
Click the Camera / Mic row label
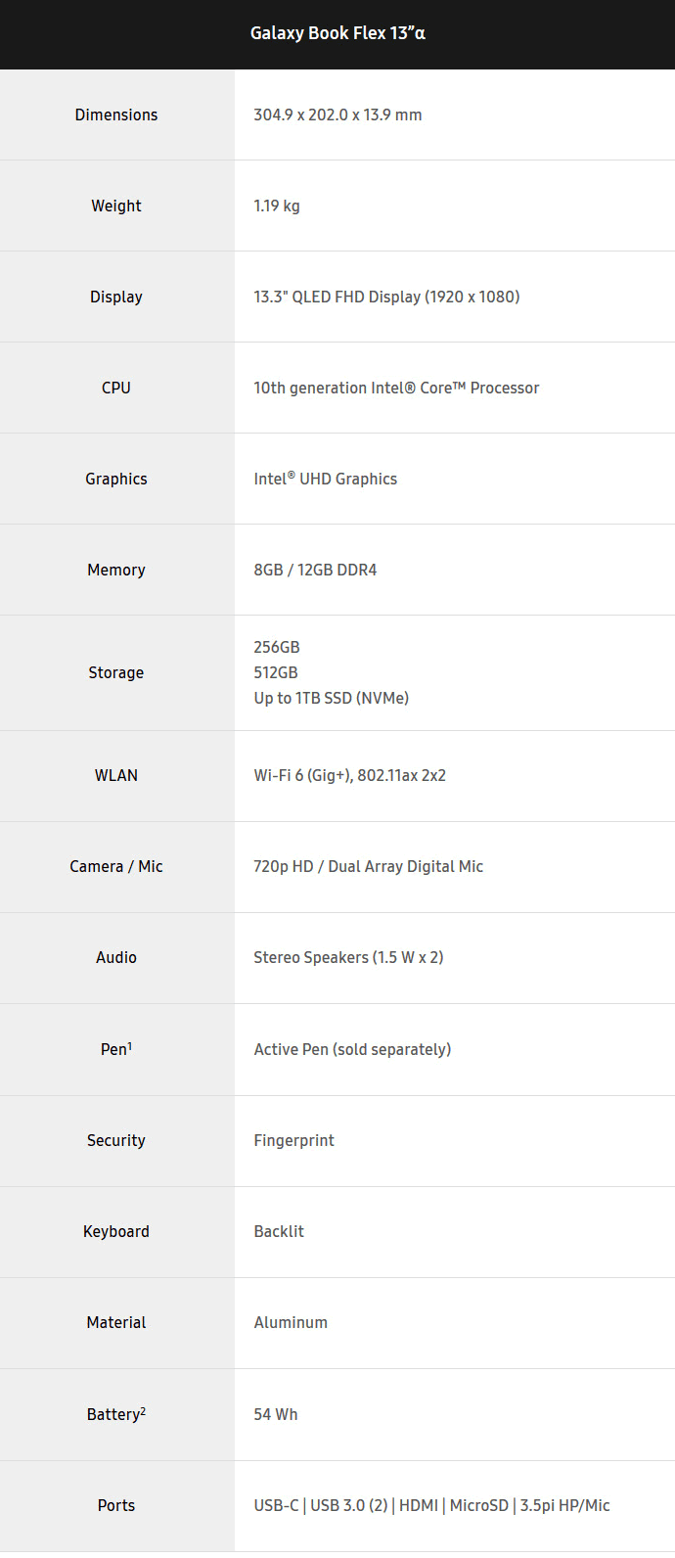116,866
